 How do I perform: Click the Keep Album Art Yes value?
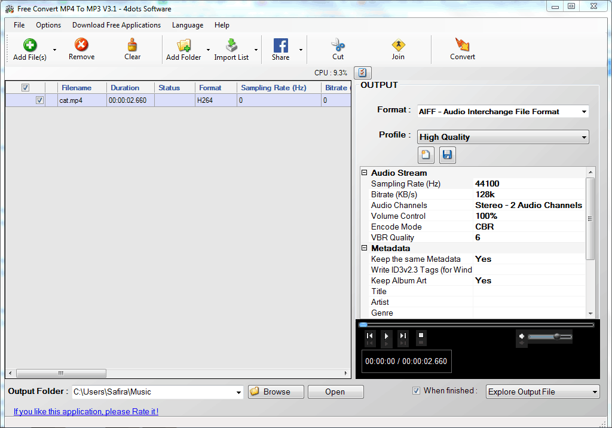530,280
